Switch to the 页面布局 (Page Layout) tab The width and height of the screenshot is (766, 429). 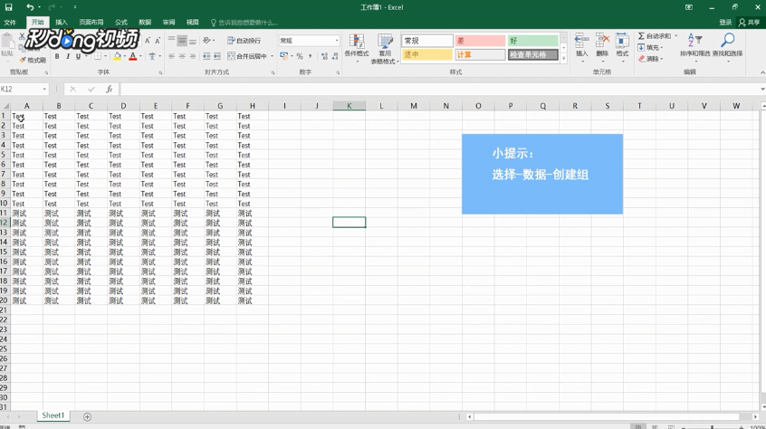pyautogui.click(x=91, y=23)
